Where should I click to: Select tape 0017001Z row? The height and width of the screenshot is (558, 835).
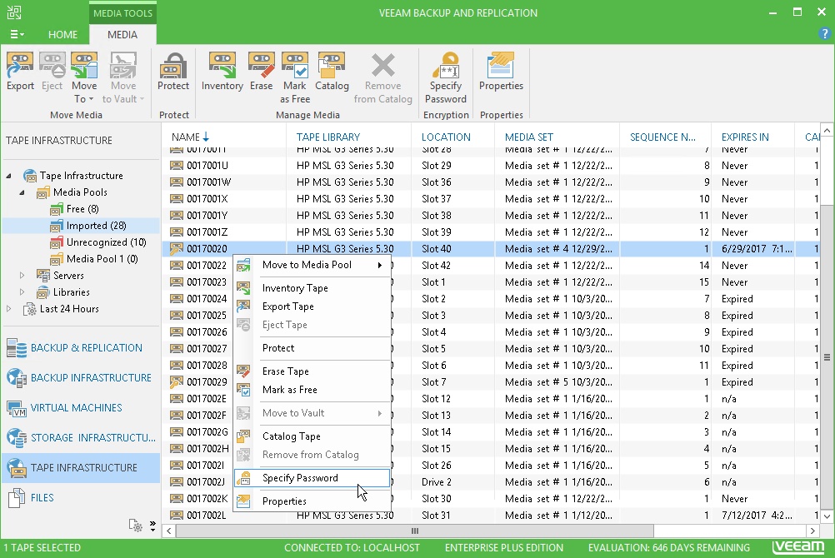(x=491, y=232)
